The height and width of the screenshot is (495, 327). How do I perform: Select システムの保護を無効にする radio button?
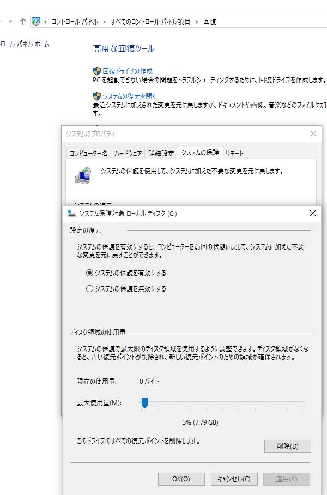click(x=90, y=289)
